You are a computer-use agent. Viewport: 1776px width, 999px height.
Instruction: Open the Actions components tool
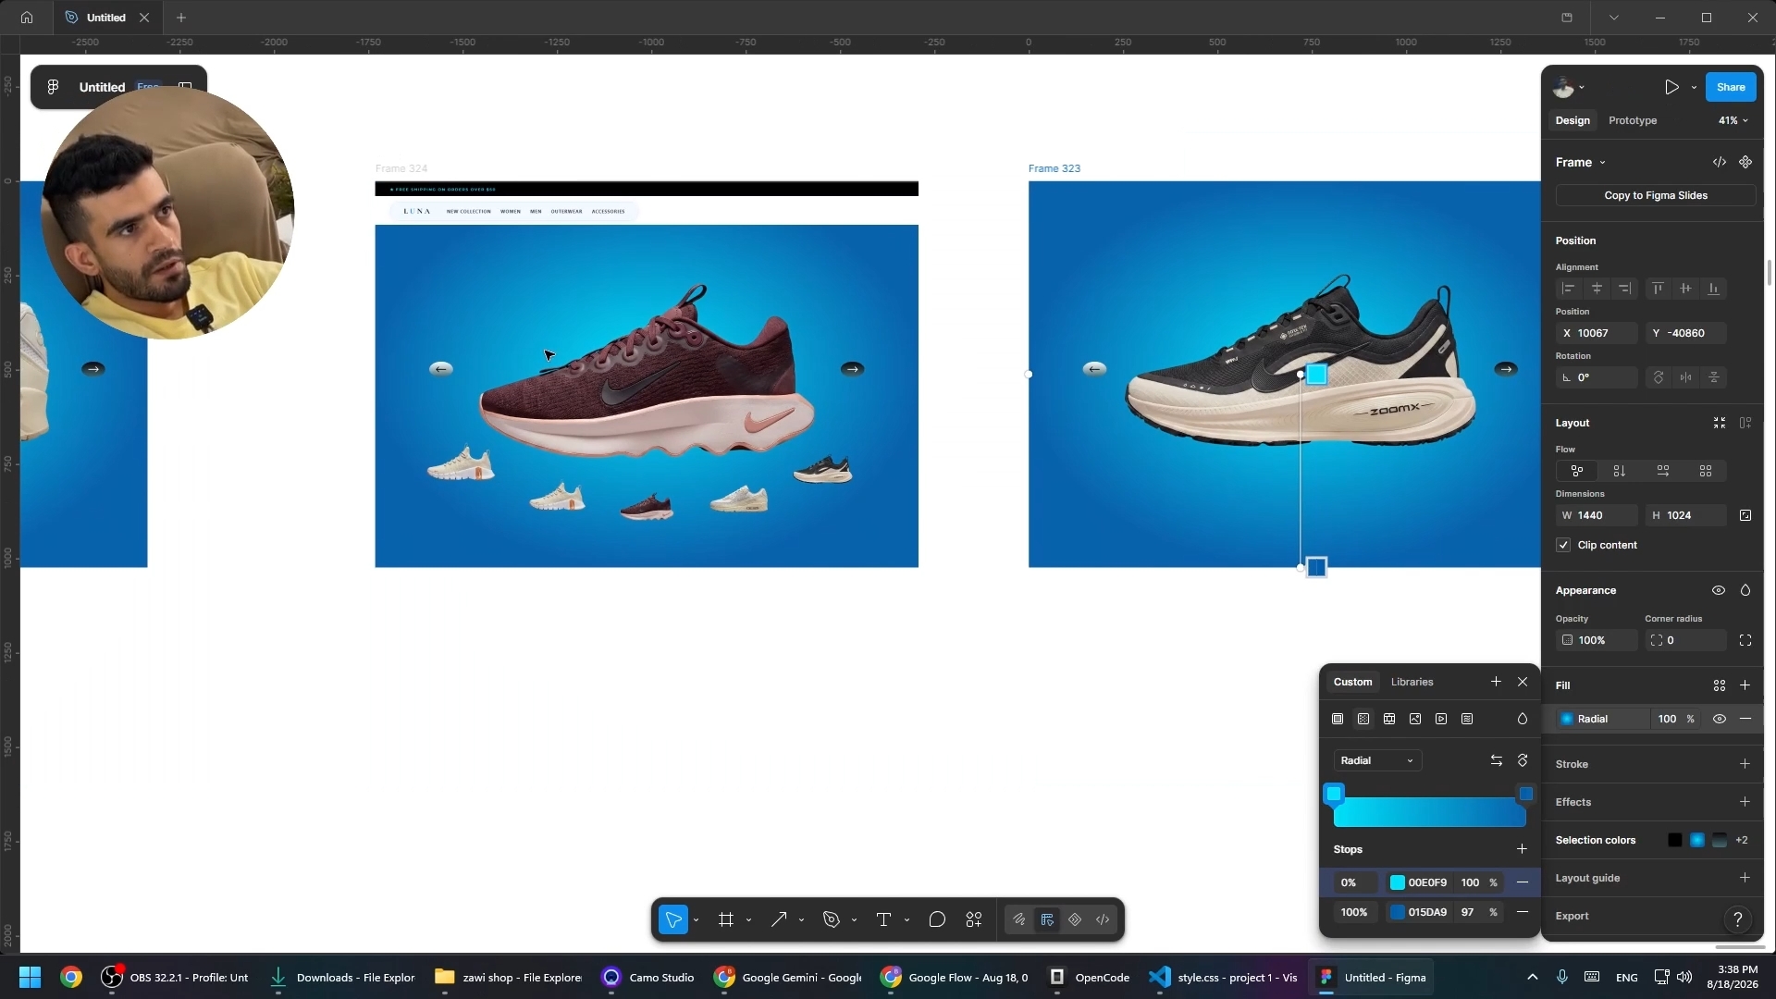tap(974, 919)
